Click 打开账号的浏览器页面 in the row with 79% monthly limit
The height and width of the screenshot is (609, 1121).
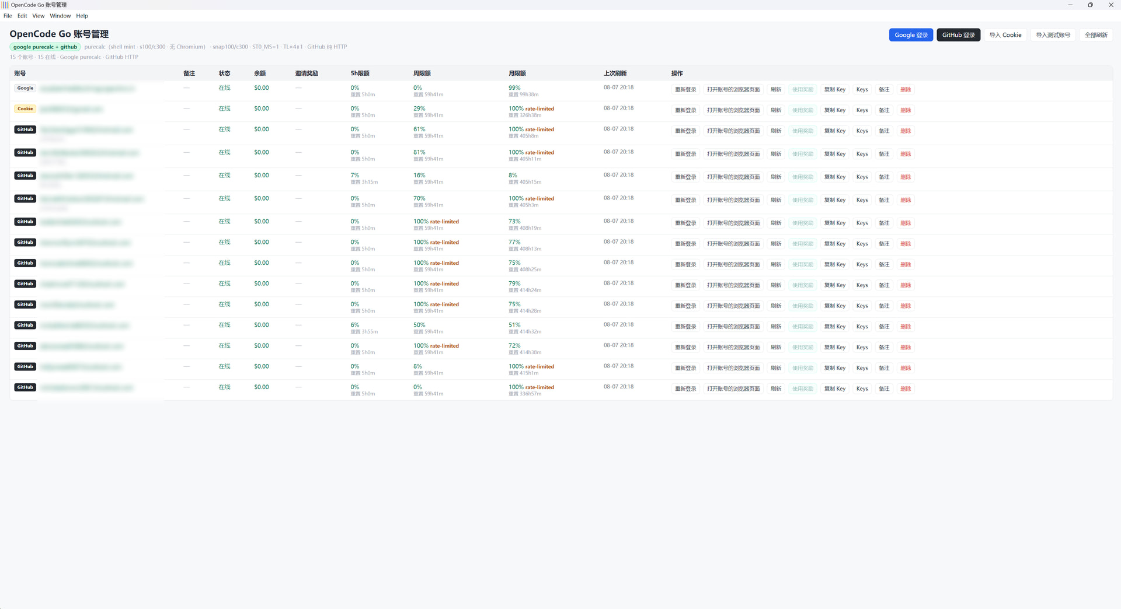tap(733, 285)
